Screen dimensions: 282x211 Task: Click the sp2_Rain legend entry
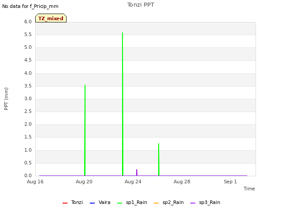(169, 202)
